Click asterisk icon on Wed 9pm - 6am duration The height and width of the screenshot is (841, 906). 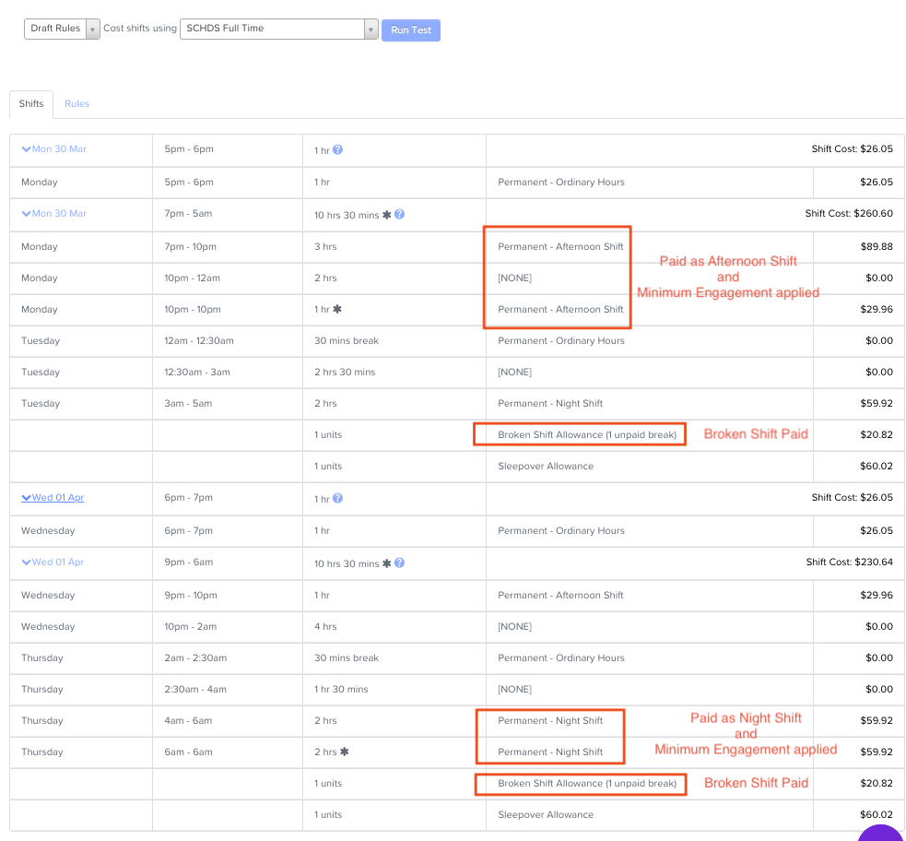(x=386, y=563)
